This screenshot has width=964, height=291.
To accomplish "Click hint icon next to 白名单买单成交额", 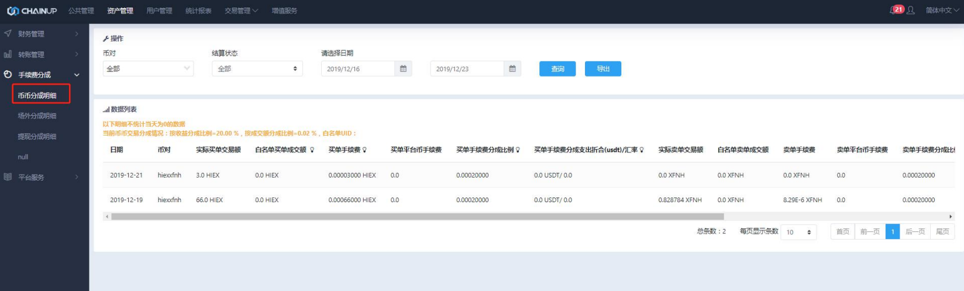I will point(312,150).
